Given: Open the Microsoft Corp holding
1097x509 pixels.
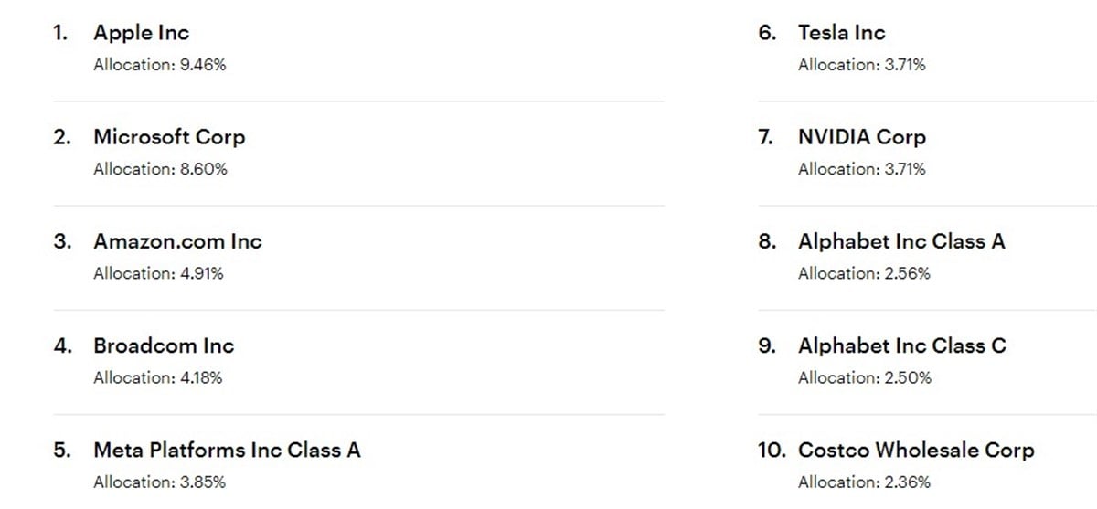Looking at the screenshot, I should point(169,137).
